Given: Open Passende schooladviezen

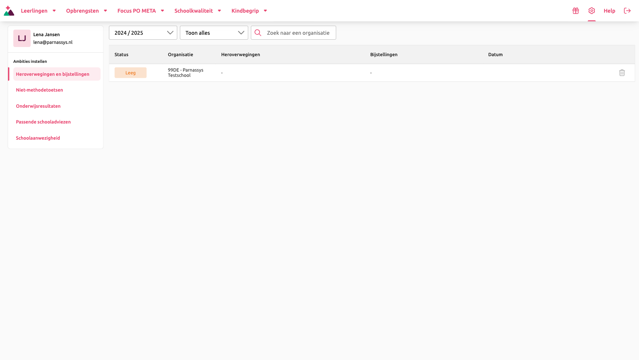Looking at the screenshot, I should 43,122.
